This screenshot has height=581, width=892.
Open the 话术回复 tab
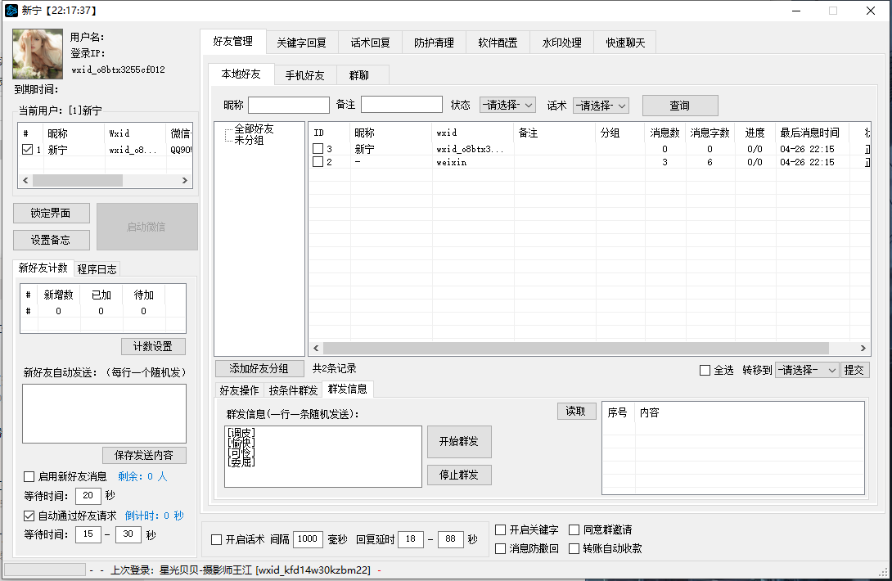pyautogui.click(x=371, y=43)
